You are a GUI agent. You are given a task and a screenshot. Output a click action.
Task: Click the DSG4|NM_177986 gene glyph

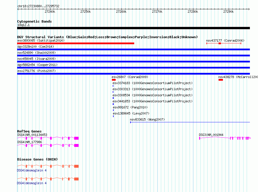pos(48,145)
